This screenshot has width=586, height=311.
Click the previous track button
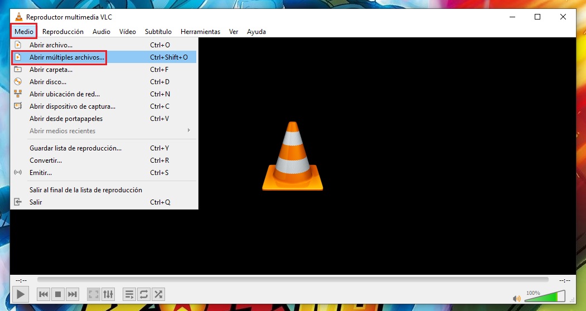(43, 294)
